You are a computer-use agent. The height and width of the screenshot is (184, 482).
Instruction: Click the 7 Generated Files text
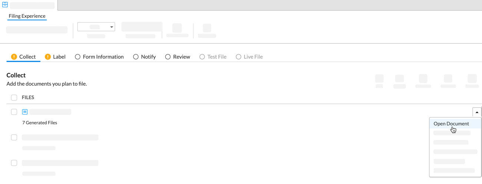point(40,123)
